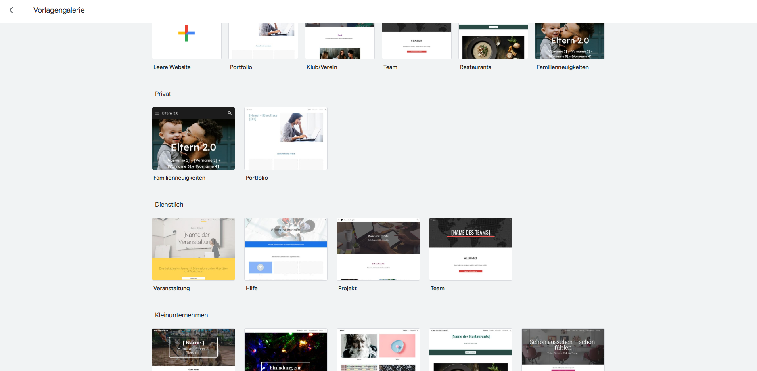The image size is (757, 371).
Task: Click the Leere Website label
Action: pyautogui.click(x=172, y=67)
